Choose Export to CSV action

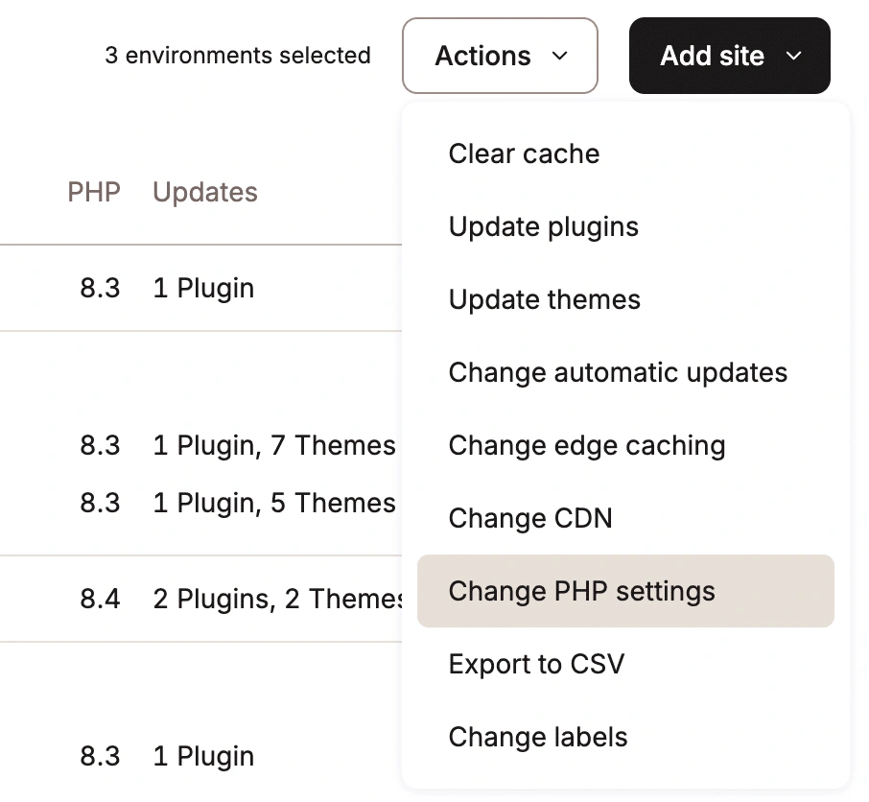536,664
